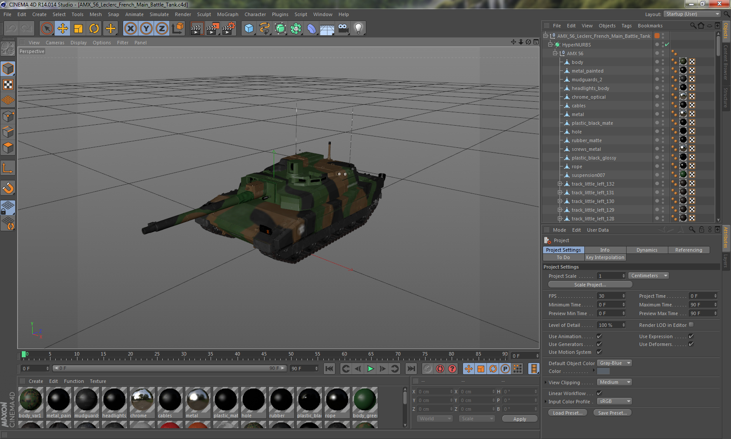The width and height of the screenshot is (731, 439).
Task: Add a Light object
Action: pos(359,29)
